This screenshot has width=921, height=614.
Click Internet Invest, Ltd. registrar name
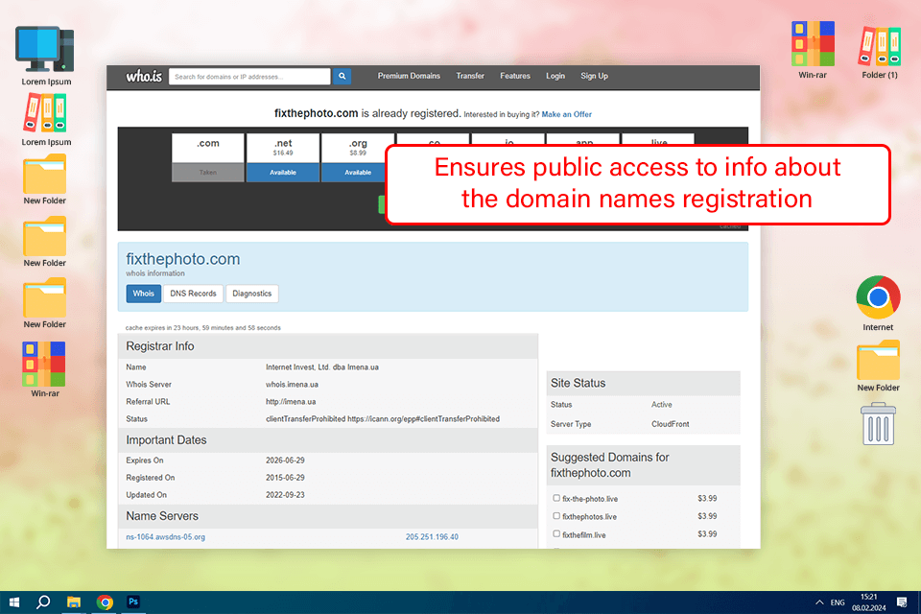[x=322, y=367]
